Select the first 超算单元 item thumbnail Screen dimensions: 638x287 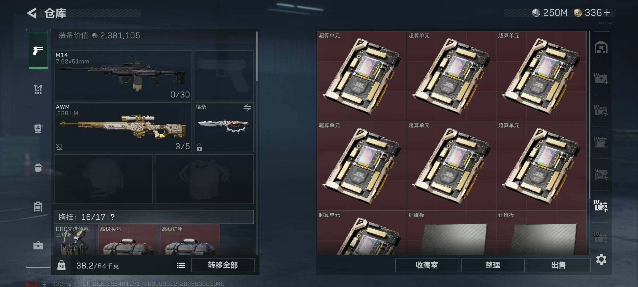362,76
